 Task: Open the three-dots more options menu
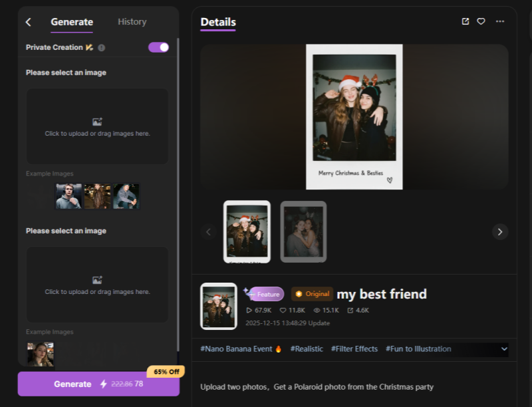coord(499,21)
